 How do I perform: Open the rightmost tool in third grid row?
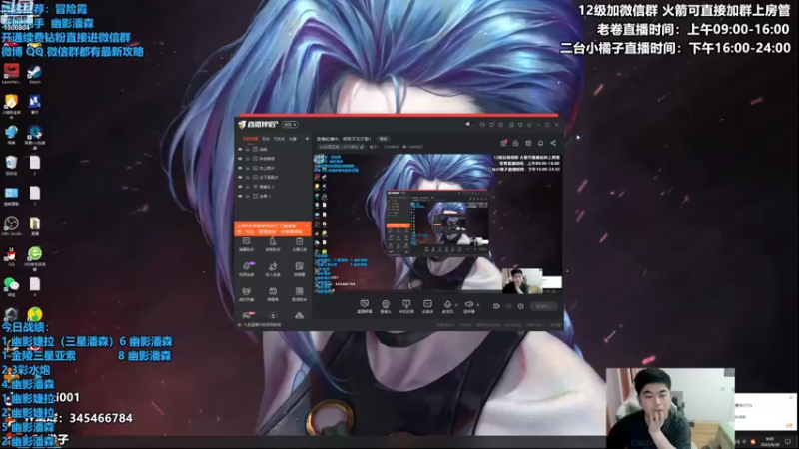299,293
